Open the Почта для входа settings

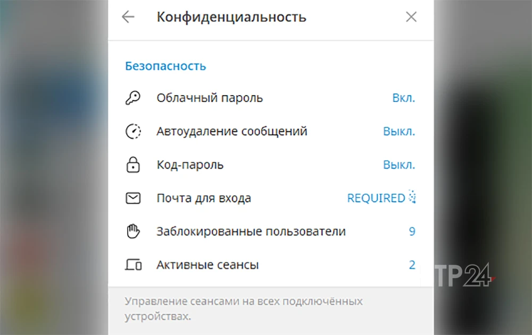[x=204, y=197]
